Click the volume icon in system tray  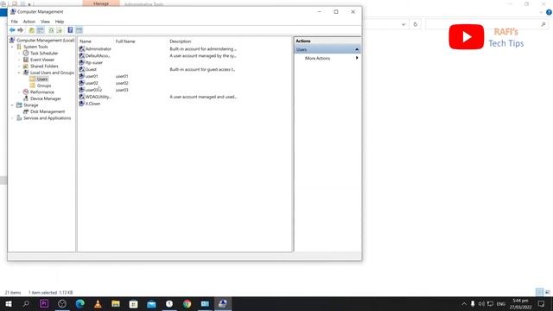click(x=481, y=303)
